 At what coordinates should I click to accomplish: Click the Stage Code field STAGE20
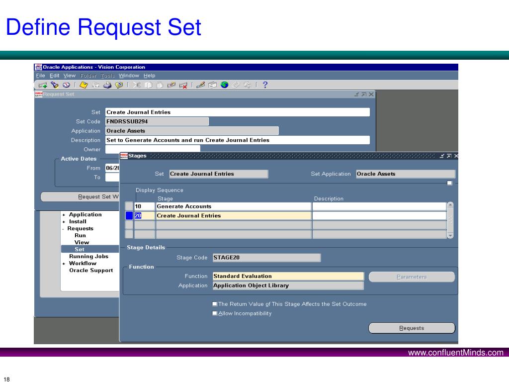point(266,258)
